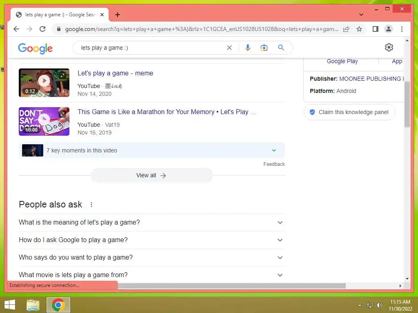Click the browser forward arrow
Viewport: 418px width, 313px height.
(x=29, y=29)
